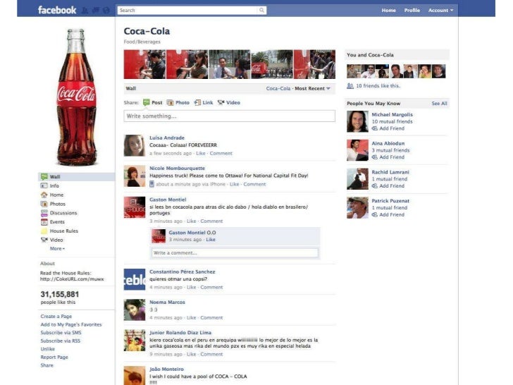Click Subscribe via SMS link
513x385 pixels.
(61, 333)
